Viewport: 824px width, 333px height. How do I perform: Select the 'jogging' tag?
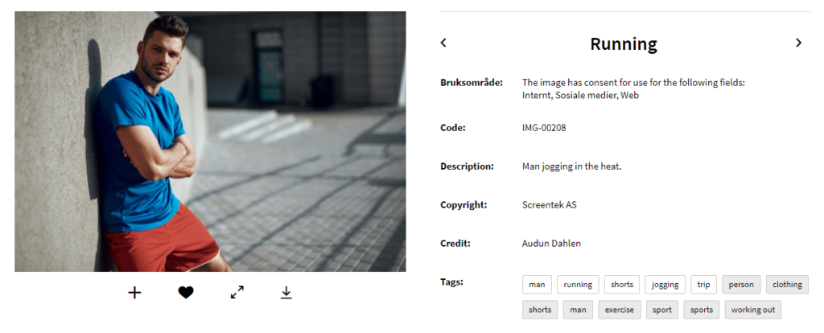(665, 285)
